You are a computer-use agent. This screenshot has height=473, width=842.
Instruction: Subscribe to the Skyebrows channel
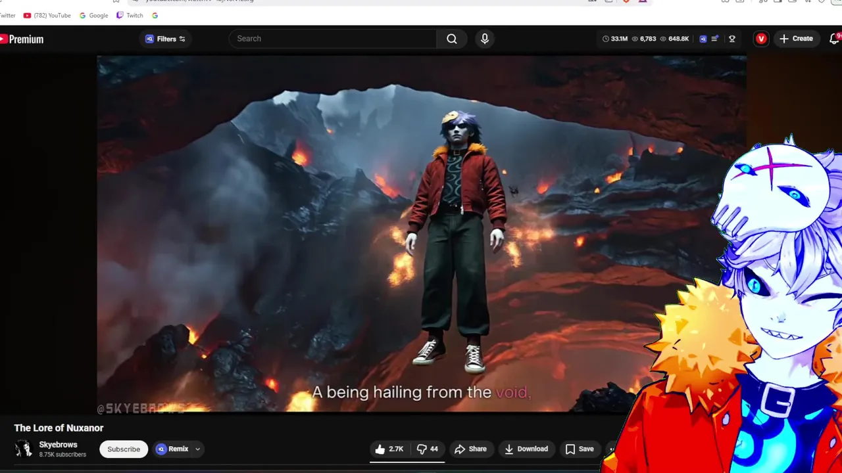click(x=124, y=449)
